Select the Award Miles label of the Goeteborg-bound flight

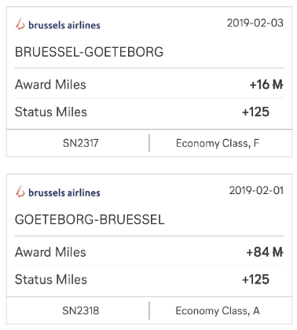(x=50, y=85)
